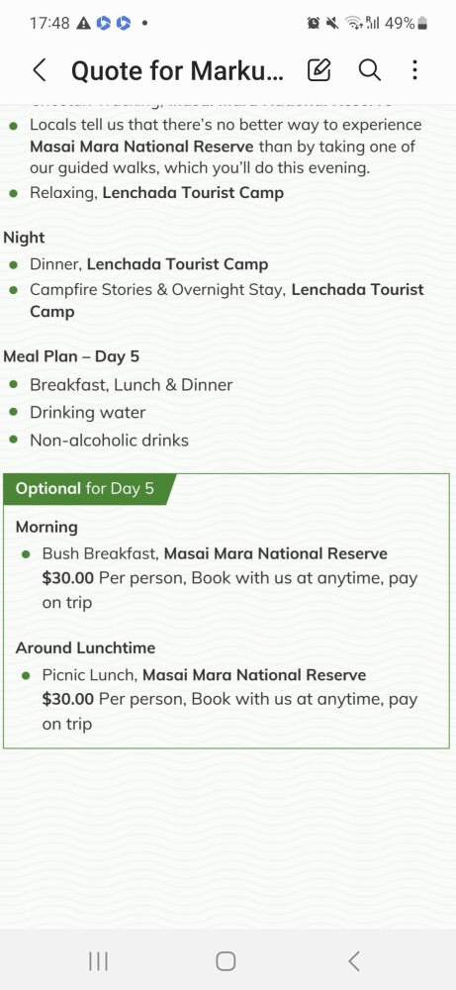Tap the back arrow beside the title
Screen dimensions: 456x990
40,70
